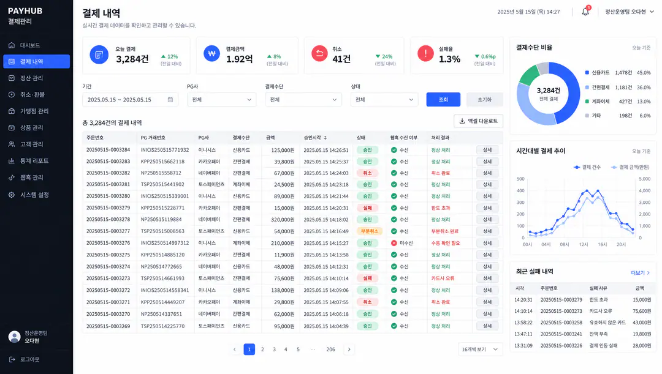This screenshot has width=662, height=374.
Task: Click the 취소·환불 sidebar icon
Action: click(12, 94)
